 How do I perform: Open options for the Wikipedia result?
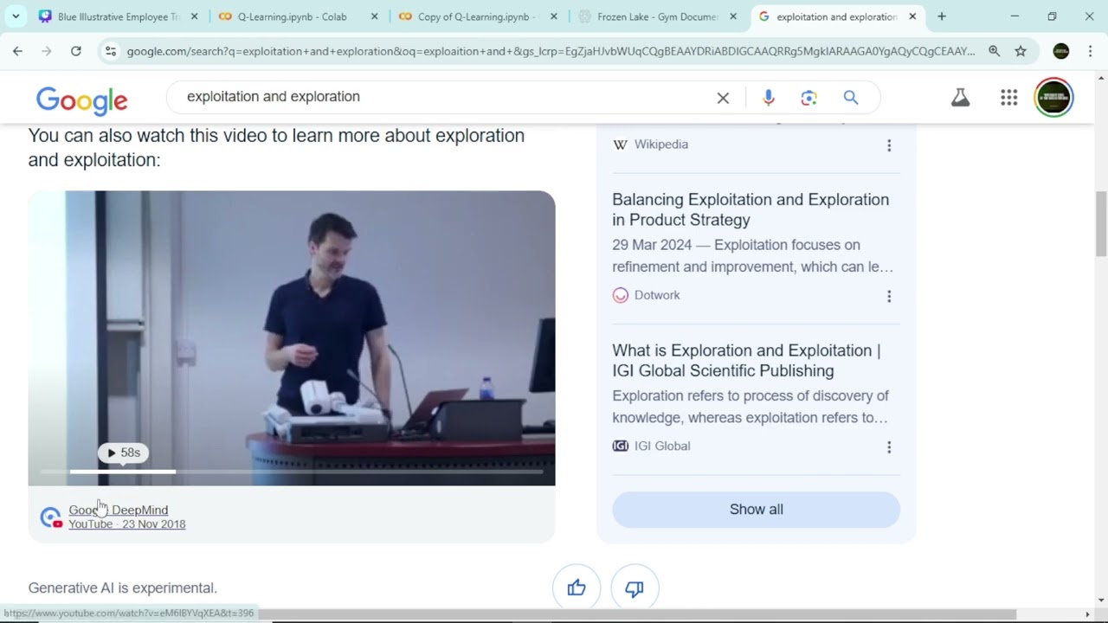888,145
